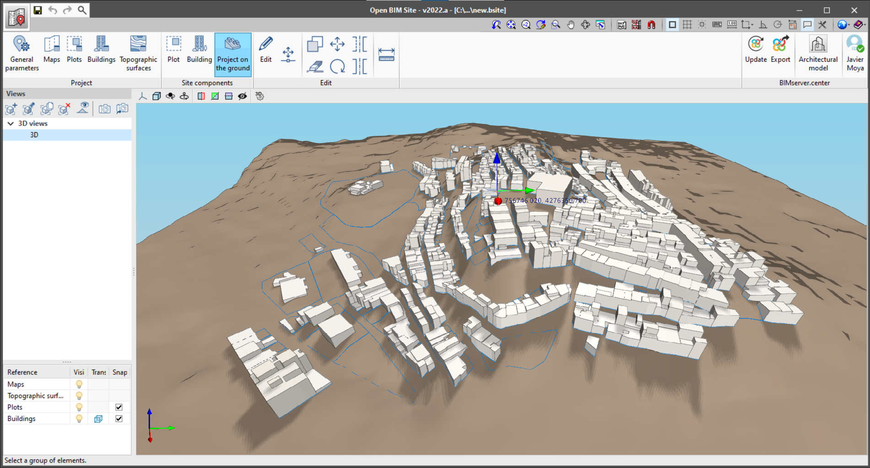This screenshot has width=870, height=468.
Task: Open the Plot drawing tool
Action: 173,51
